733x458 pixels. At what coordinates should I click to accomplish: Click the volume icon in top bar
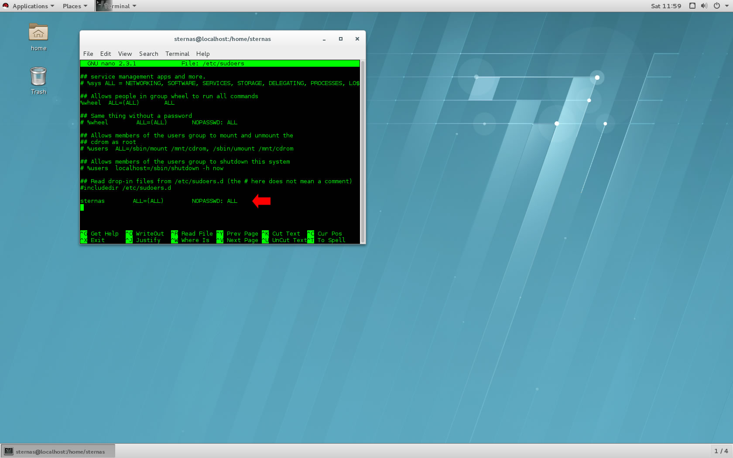pyautogui.click(x=704, y=6)
